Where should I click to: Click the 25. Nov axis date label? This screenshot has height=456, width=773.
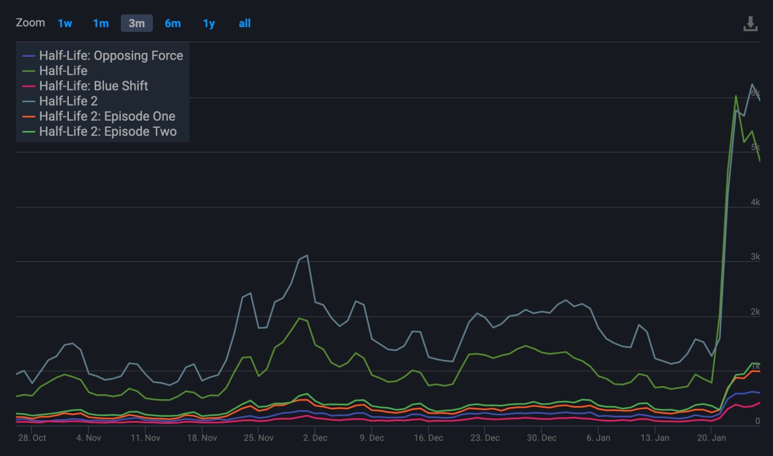[x=258, y=438]
